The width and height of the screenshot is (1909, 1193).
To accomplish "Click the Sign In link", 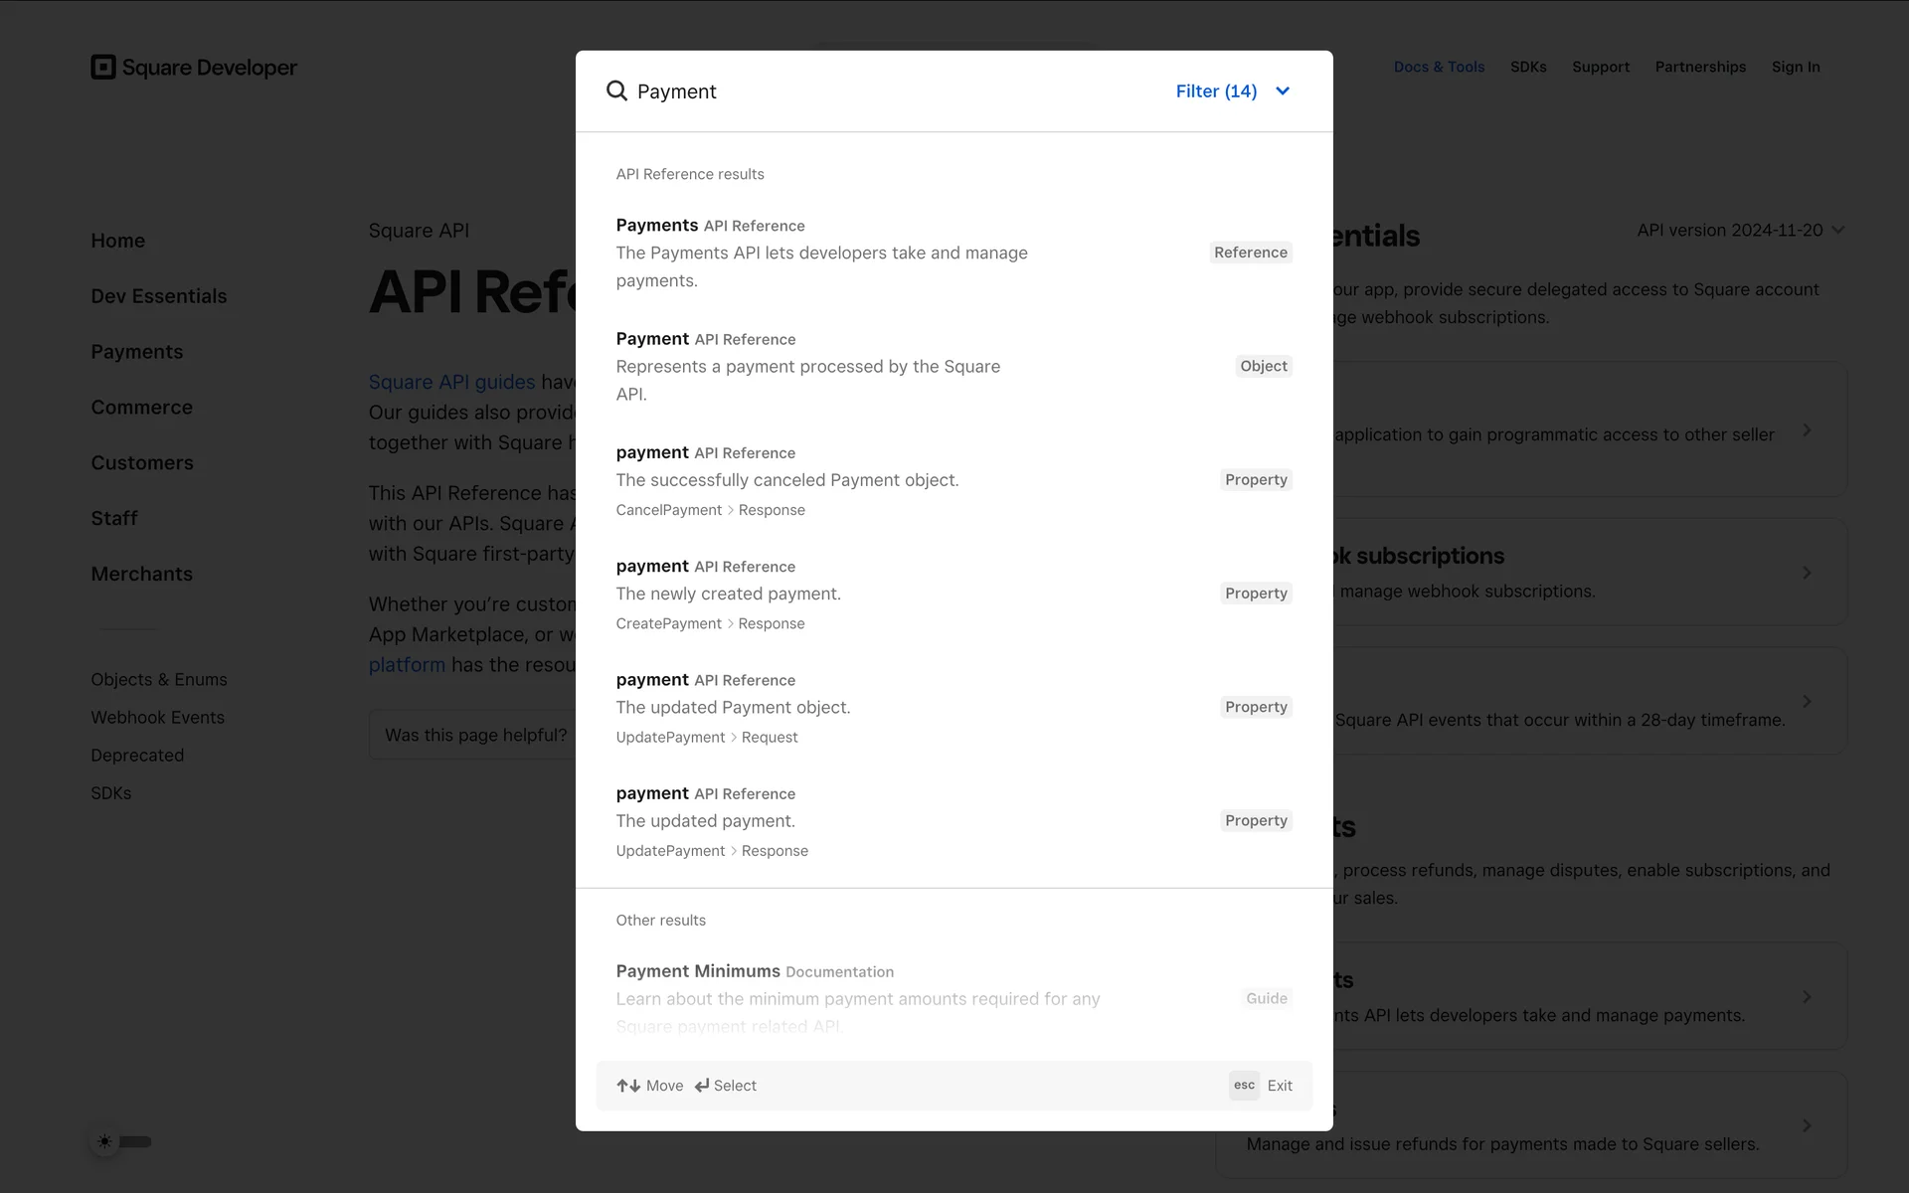I will coord(1795,68).
